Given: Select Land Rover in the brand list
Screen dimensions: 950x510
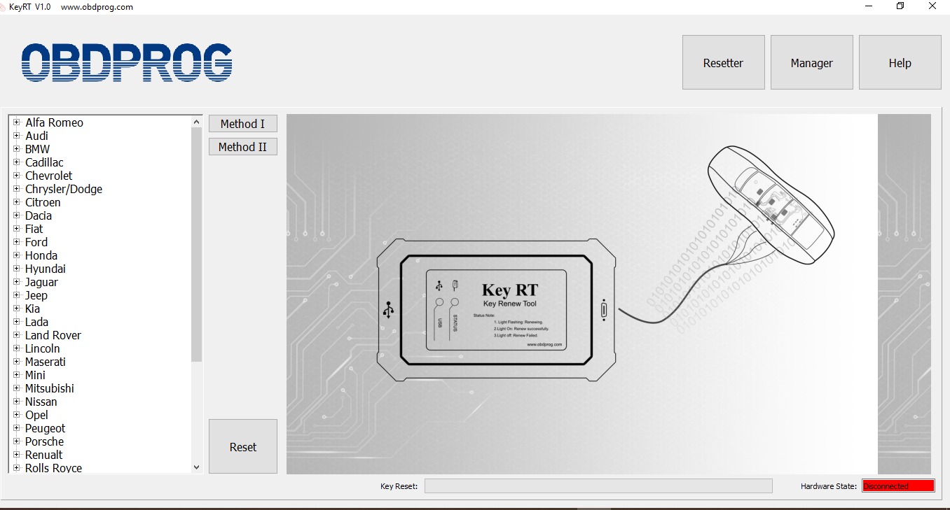Looking at the screenshot, I should [53, 335].
